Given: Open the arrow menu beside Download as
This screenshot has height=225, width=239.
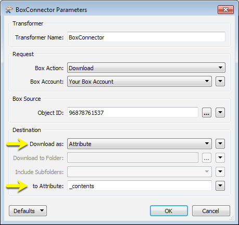Looking at the screenshot, I should [220, 143].
